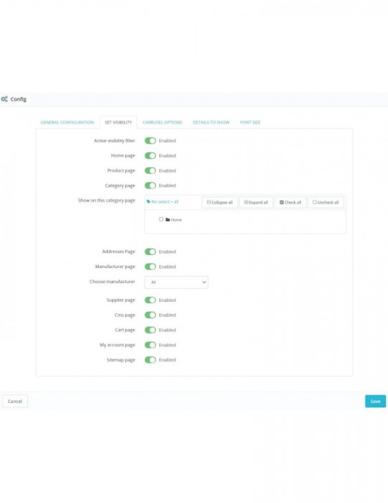Disable the Supplier page toggle
The width and height of the screenshot is (388, 503).
coord(150,300)
